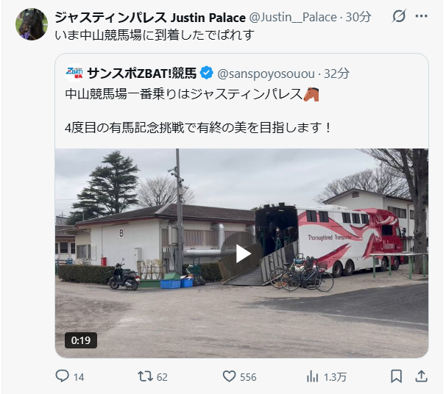Open the ジャスティンパレス Justin Palace display name
Image resolution: width=446 pixels, height=394 pixels.
coord(150,18)
